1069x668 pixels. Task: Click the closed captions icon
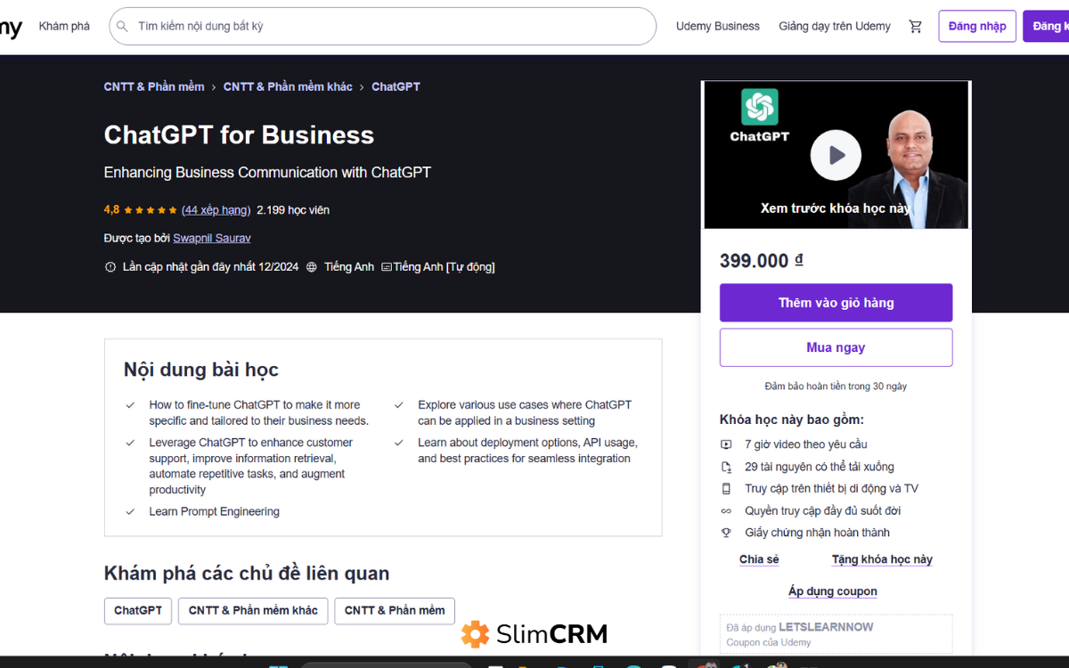[387, 267]
